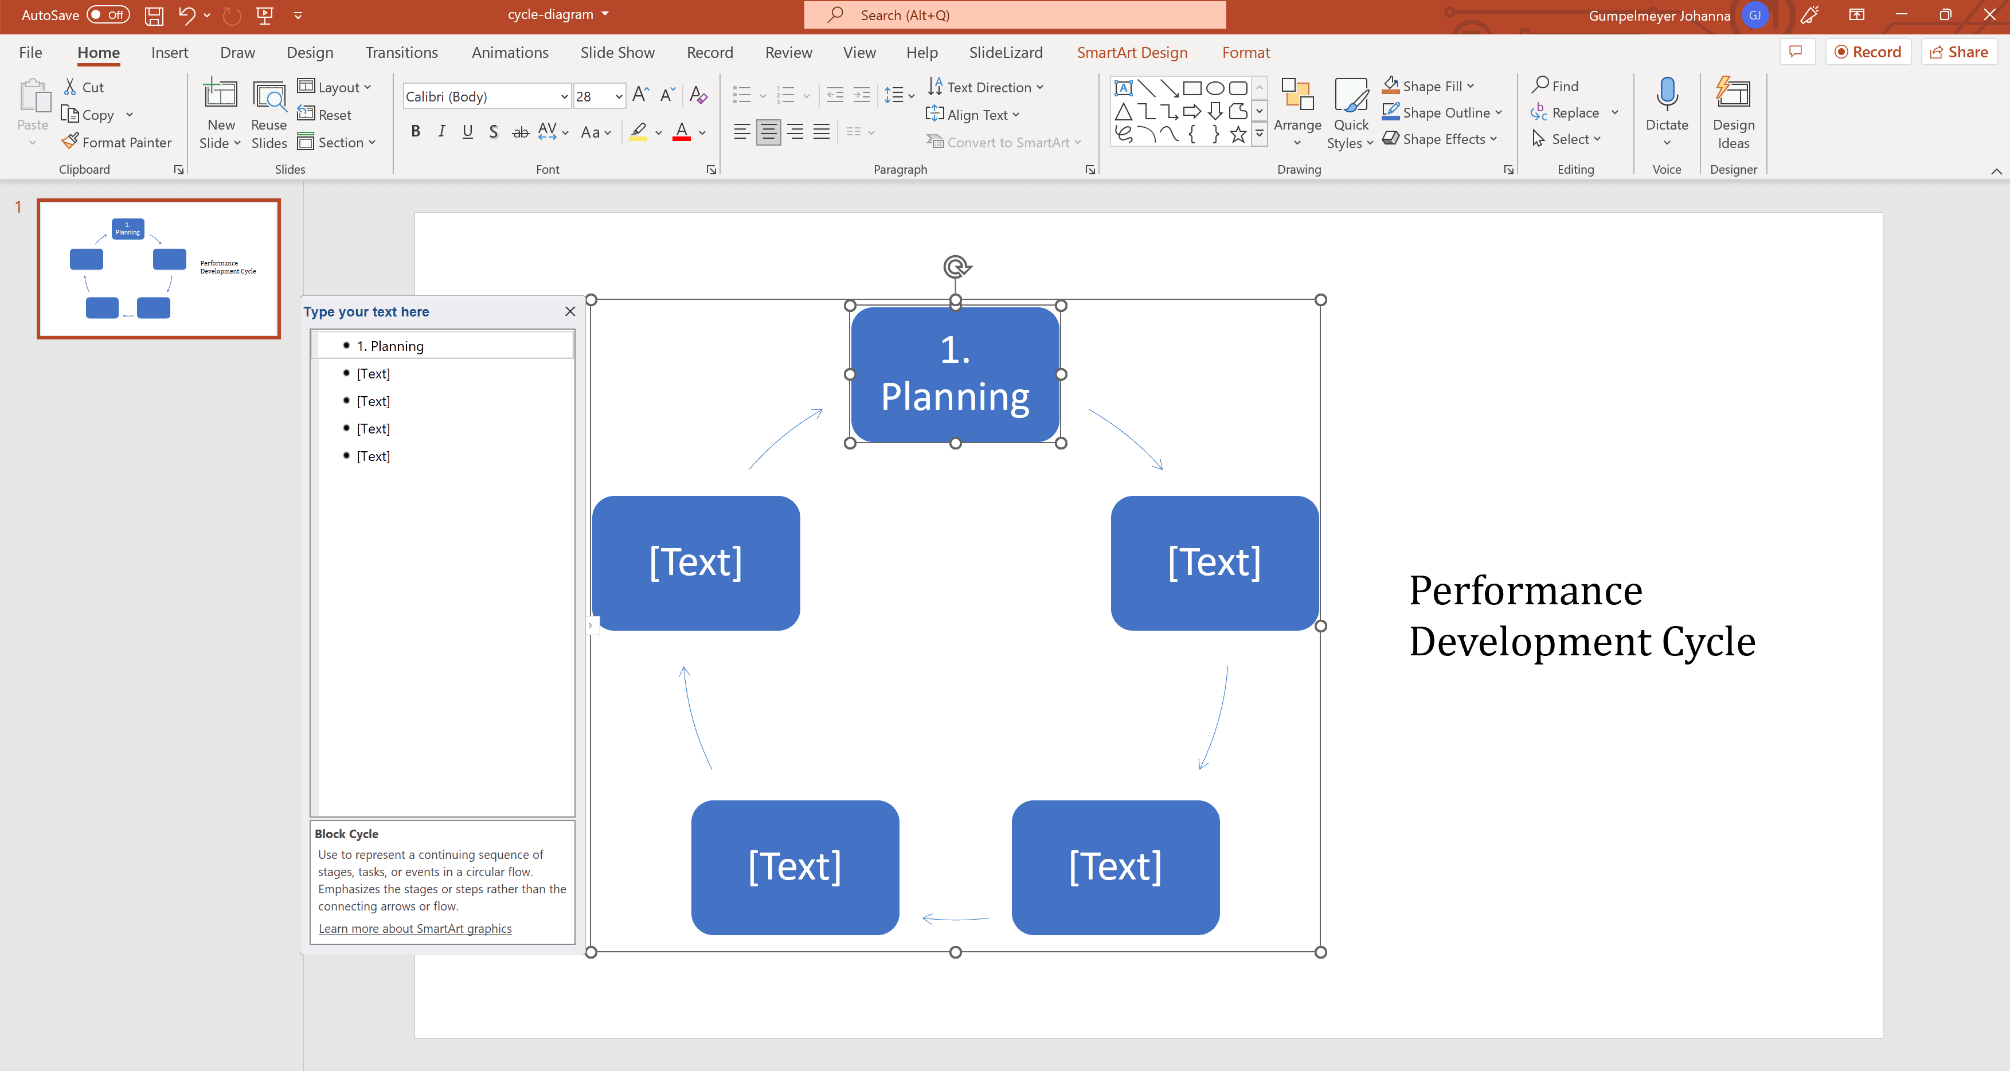Screen dimensions: 2010x1071
Task: Click the rotate handle above Planning box
Action: [x=956, y=267]
